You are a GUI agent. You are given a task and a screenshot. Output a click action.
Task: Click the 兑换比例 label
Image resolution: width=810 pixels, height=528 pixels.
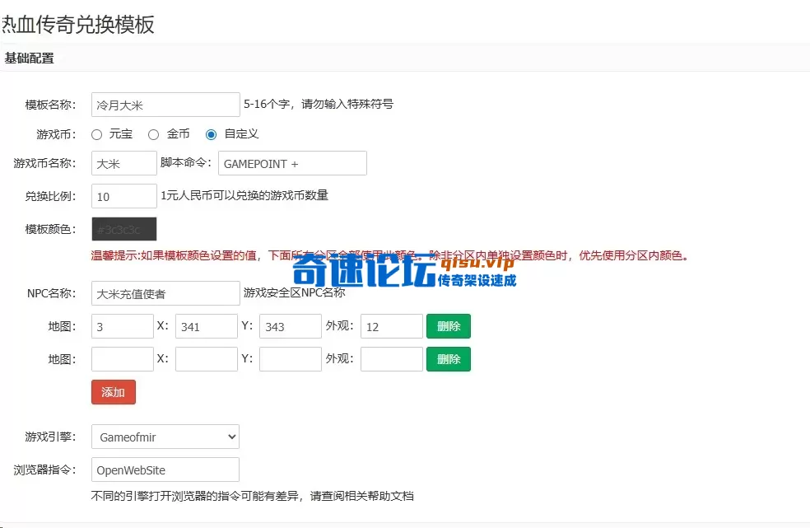pos(51,197)
